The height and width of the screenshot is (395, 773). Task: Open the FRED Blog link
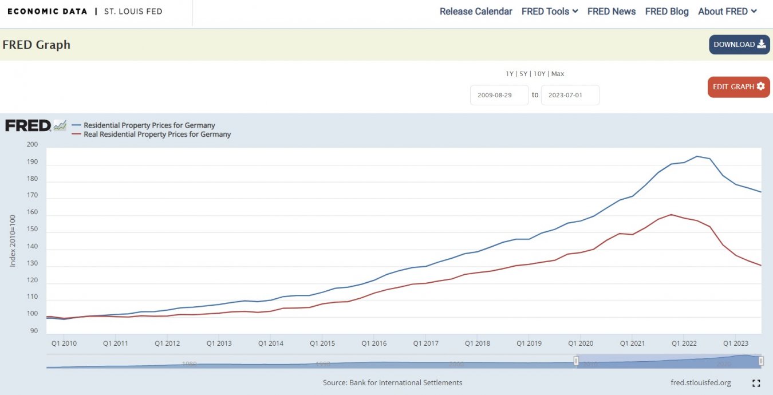click(666, 11)
